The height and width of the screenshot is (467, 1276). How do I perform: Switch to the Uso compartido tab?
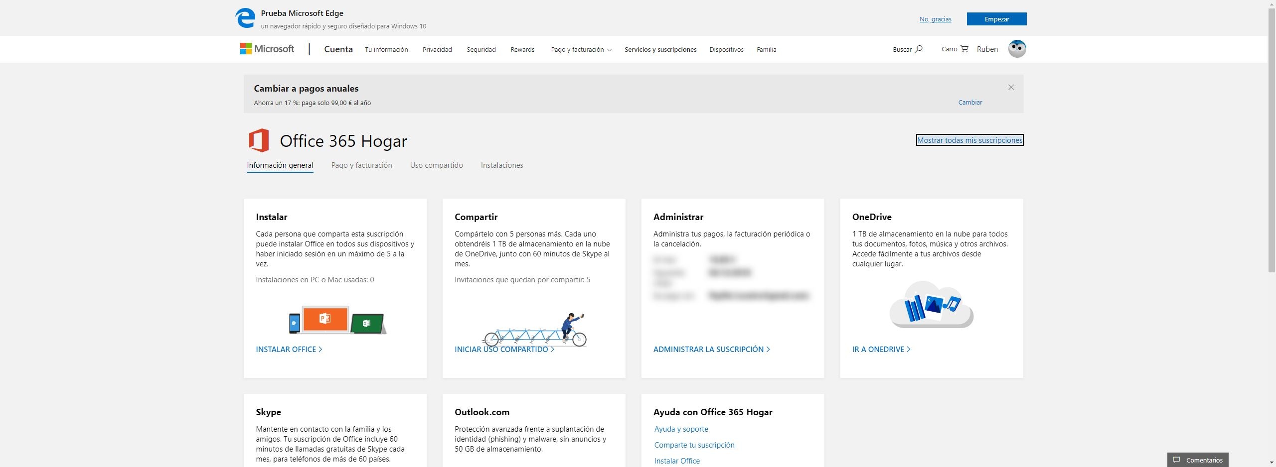click(x=437, y=165)
